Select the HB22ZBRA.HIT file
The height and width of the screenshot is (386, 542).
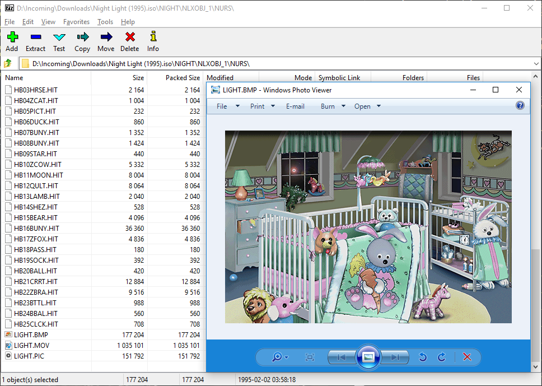click(36, 292)
